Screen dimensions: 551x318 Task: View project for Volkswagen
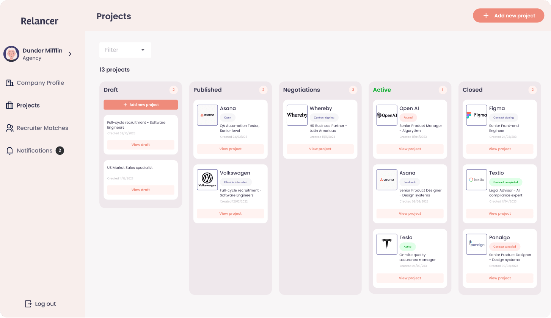pos(230,214)
